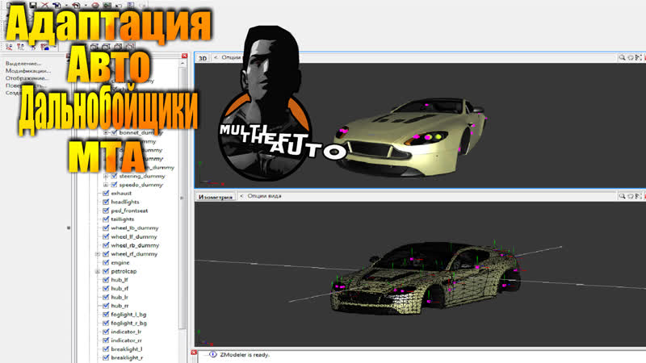
Task: Uncheck taillights checkbox
Action: tap(106, 219)
